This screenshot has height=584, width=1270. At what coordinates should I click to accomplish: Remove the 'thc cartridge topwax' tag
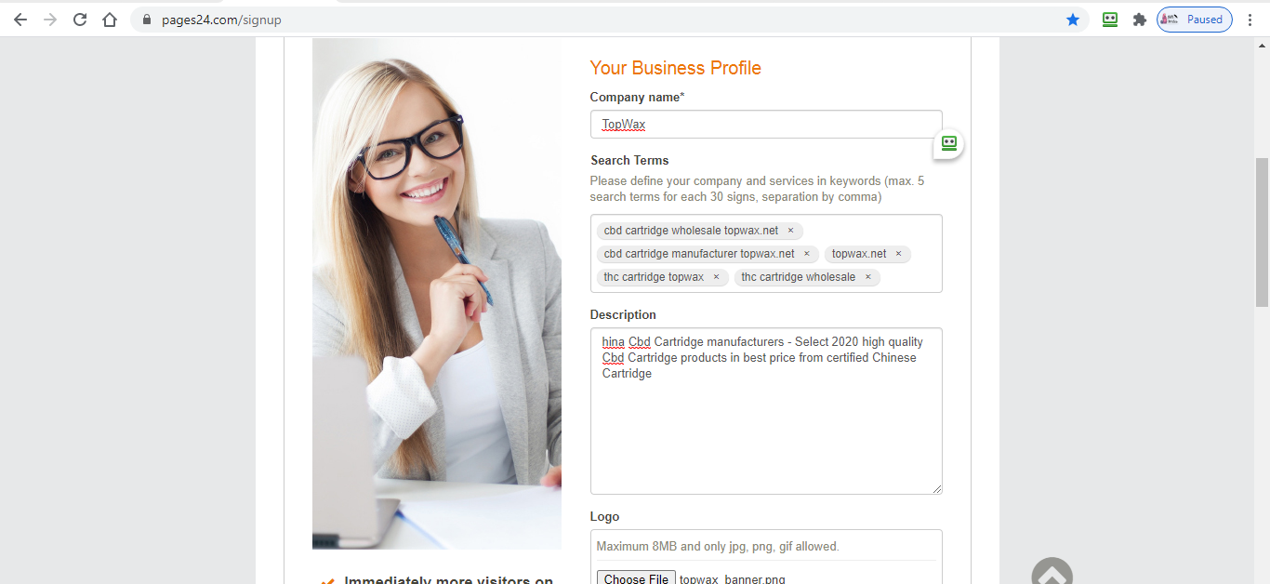716,277
